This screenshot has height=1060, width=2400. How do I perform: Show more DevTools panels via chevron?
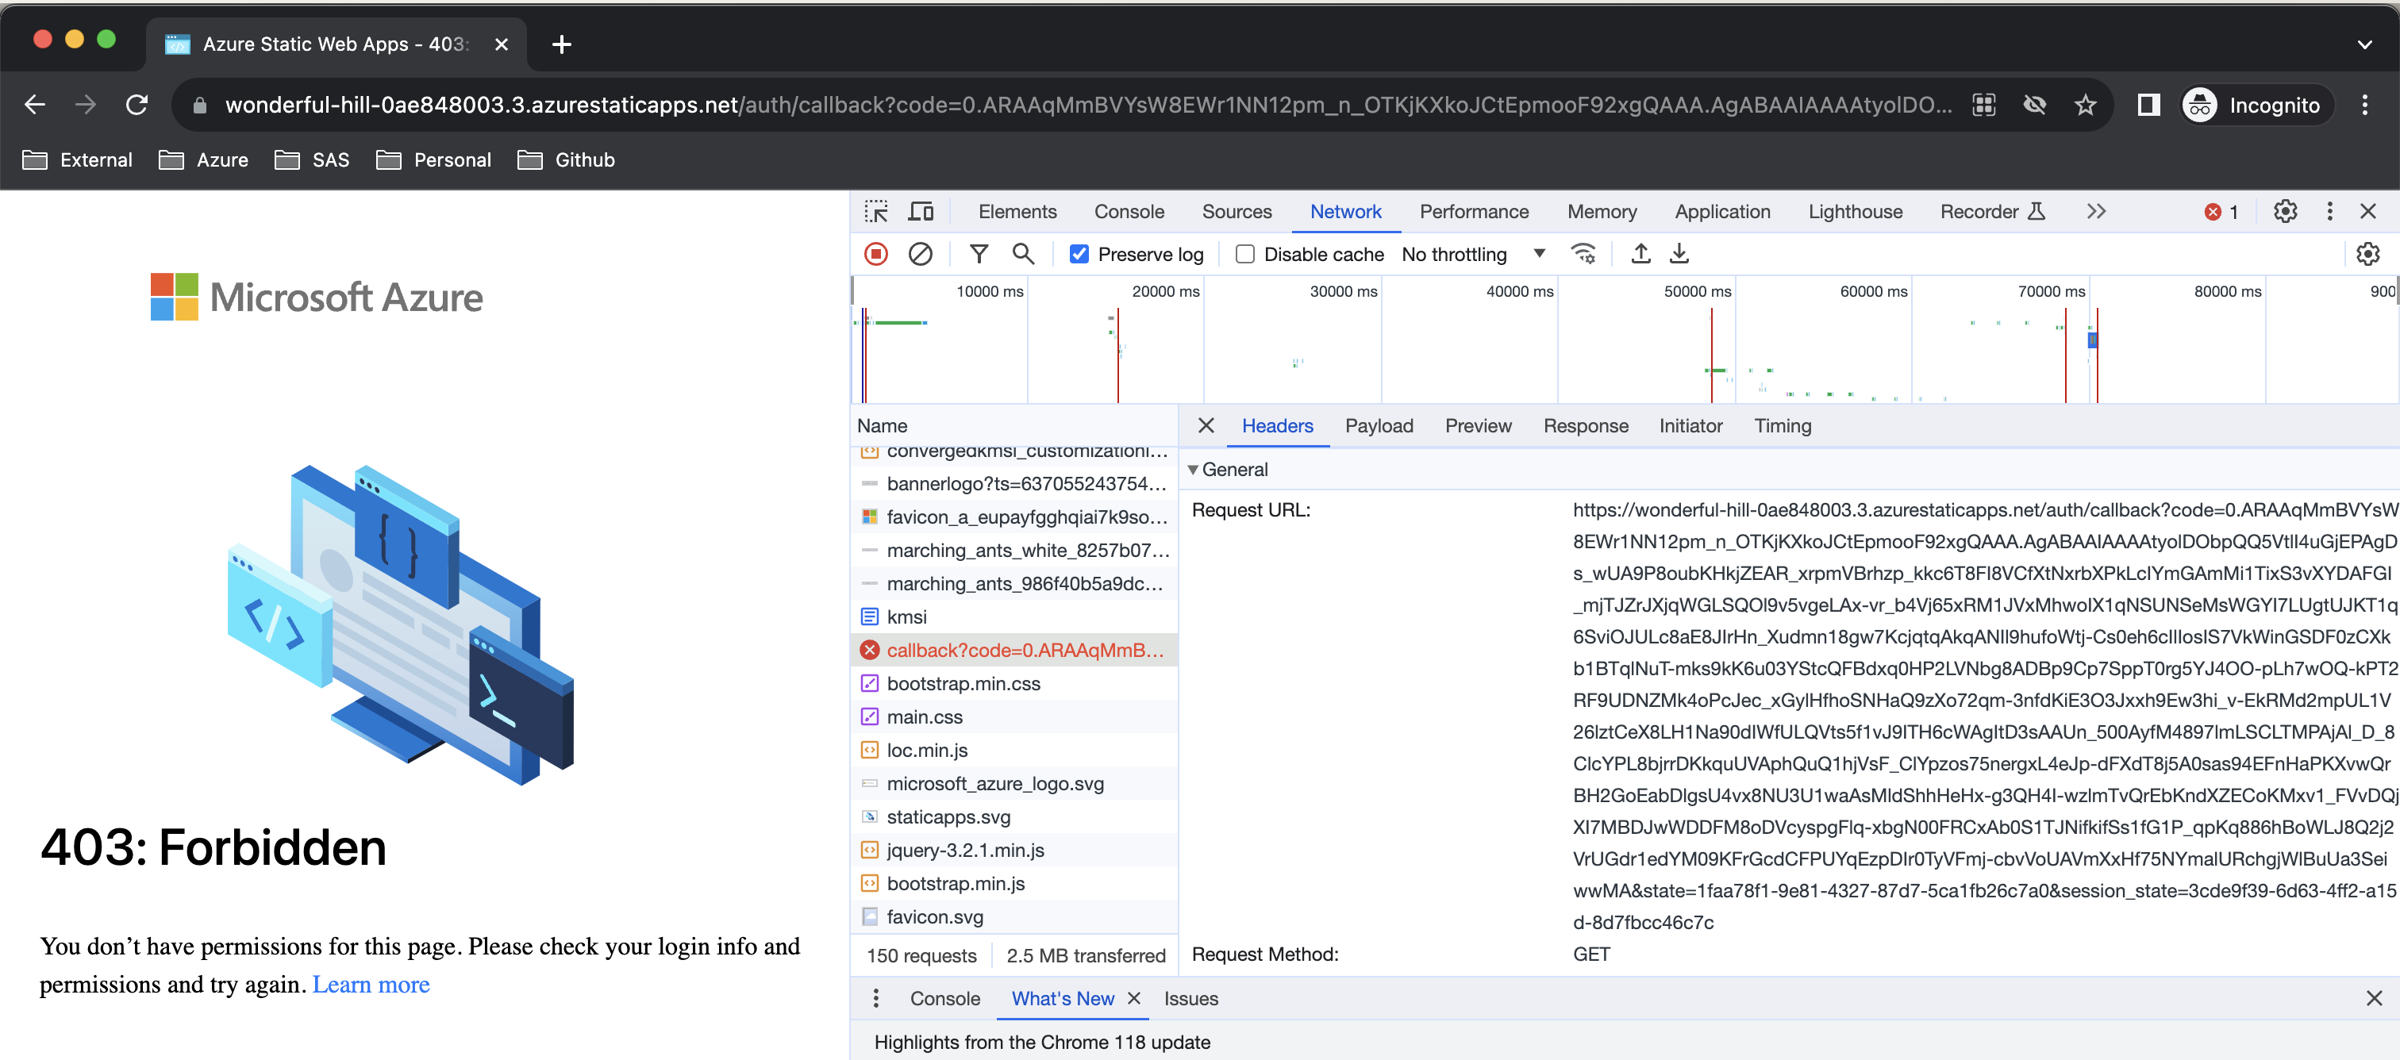2095,211
